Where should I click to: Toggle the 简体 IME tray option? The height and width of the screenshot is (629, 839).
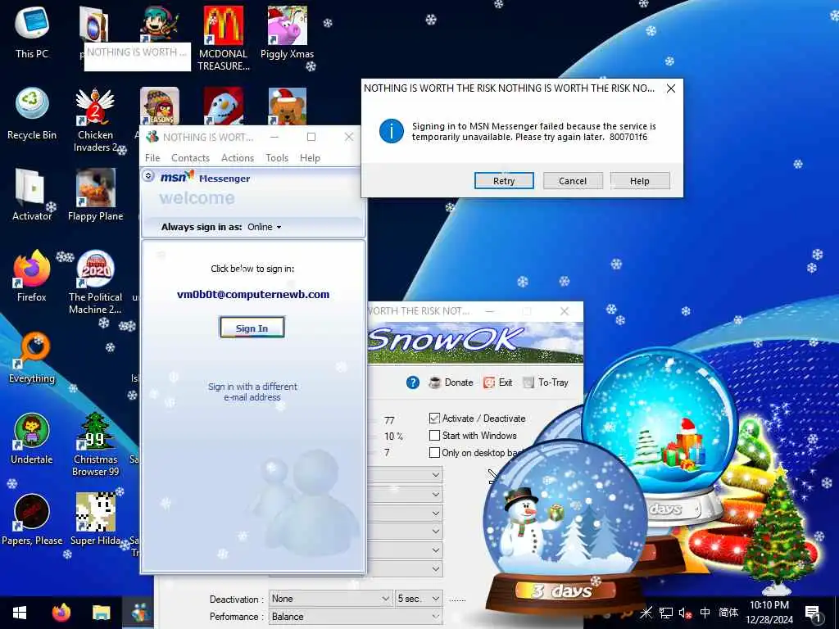click(728, 613)
